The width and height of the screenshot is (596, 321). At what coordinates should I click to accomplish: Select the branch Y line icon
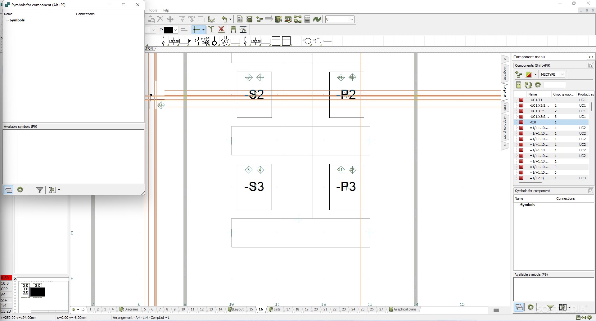211,30
